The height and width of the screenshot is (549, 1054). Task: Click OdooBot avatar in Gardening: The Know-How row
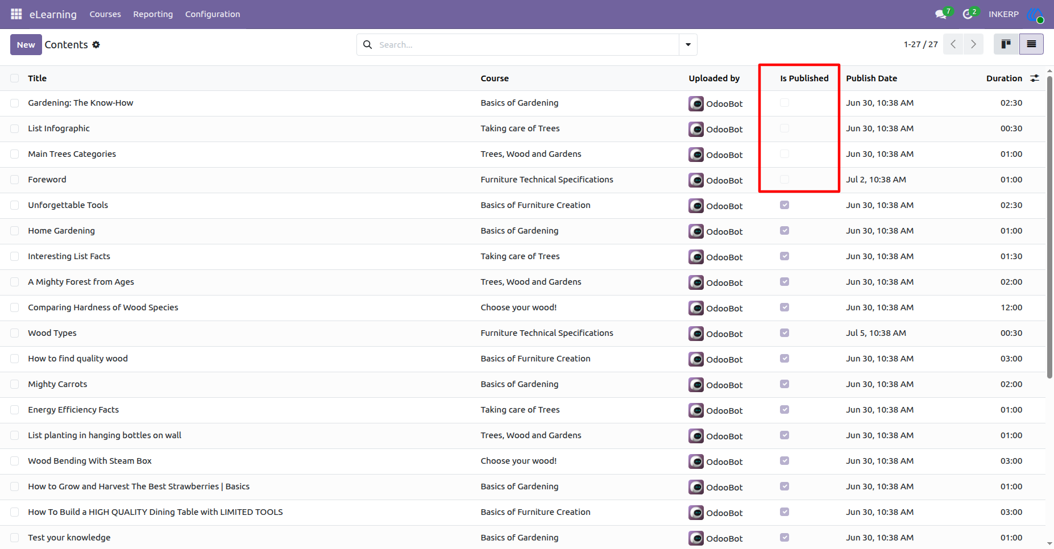click(696, 103)
